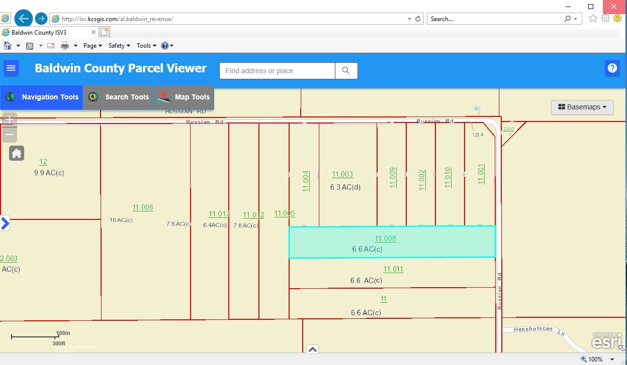Switch to the Search Tools tab

118,97
